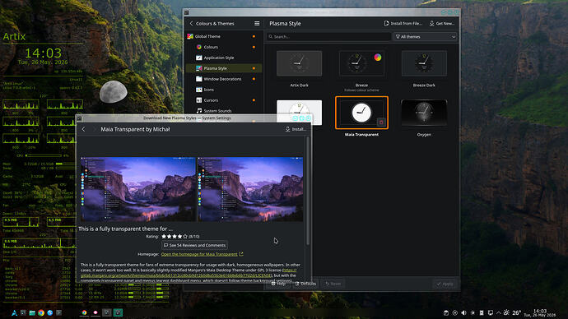The image size is (568, 319).
Task: Open the Icons settings page
Action: coord(224,90)
